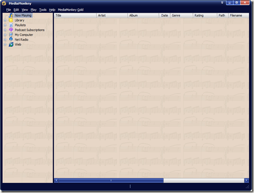Expand the Playlists tree node
Viewport: 254px width, 193px height.
(5, 25)
